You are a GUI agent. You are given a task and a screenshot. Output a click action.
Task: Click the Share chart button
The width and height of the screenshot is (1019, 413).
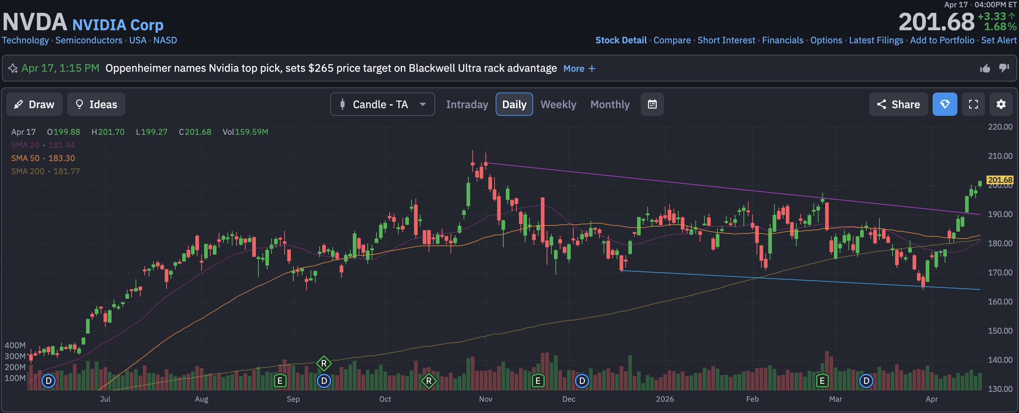[x=898, y=104]
